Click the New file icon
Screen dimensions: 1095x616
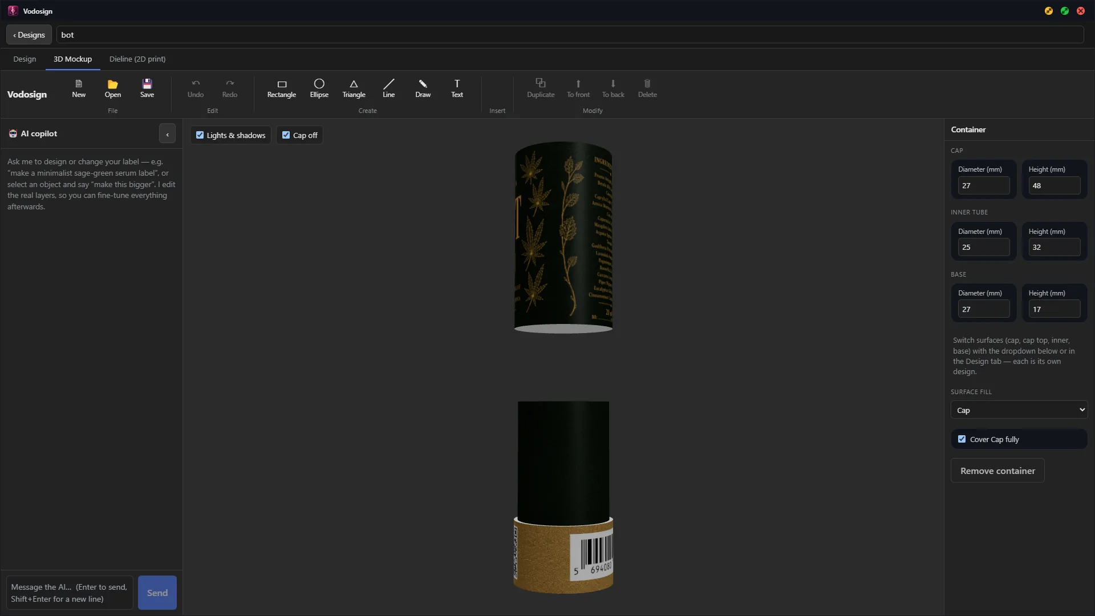pos(79,88)
